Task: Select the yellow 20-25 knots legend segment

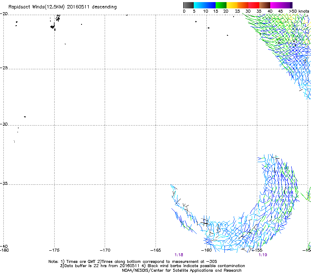Action: pos(232,5)
